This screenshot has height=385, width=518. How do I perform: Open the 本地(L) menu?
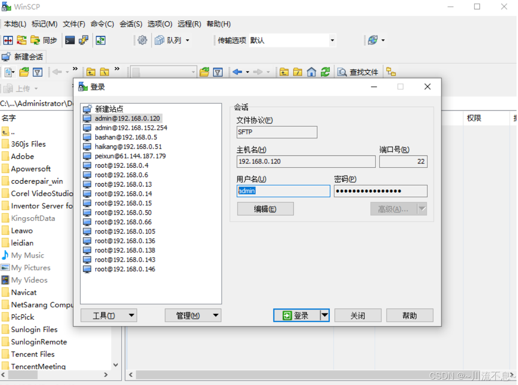click(15, 24)
